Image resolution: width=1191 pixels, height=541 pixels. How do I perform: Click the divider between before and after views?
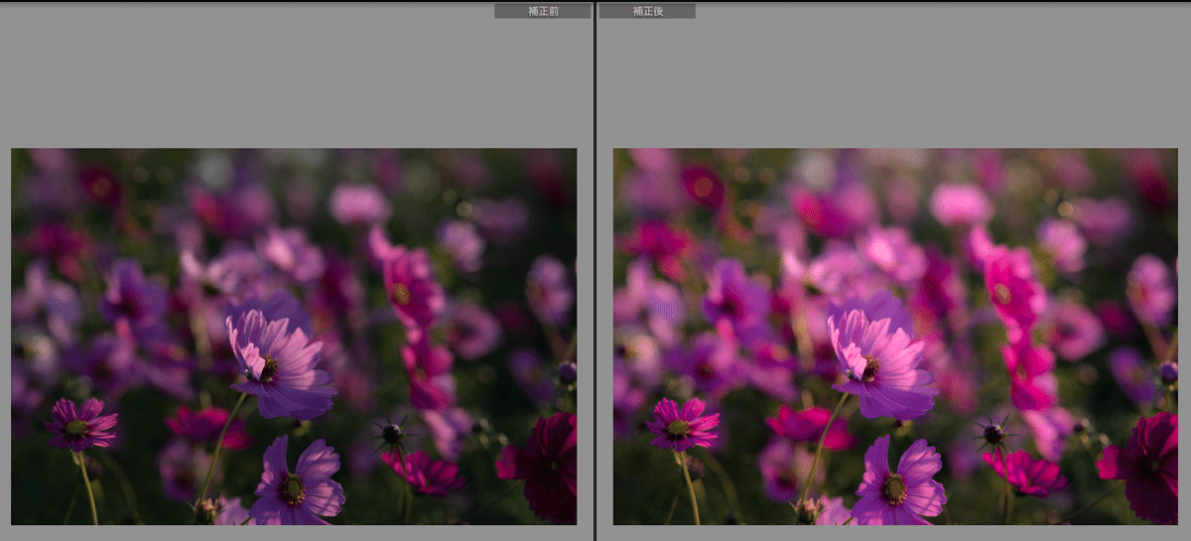click(x=595, y=270)
